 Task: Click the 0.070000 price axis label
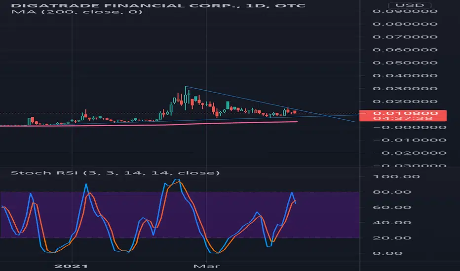(405, 37)
